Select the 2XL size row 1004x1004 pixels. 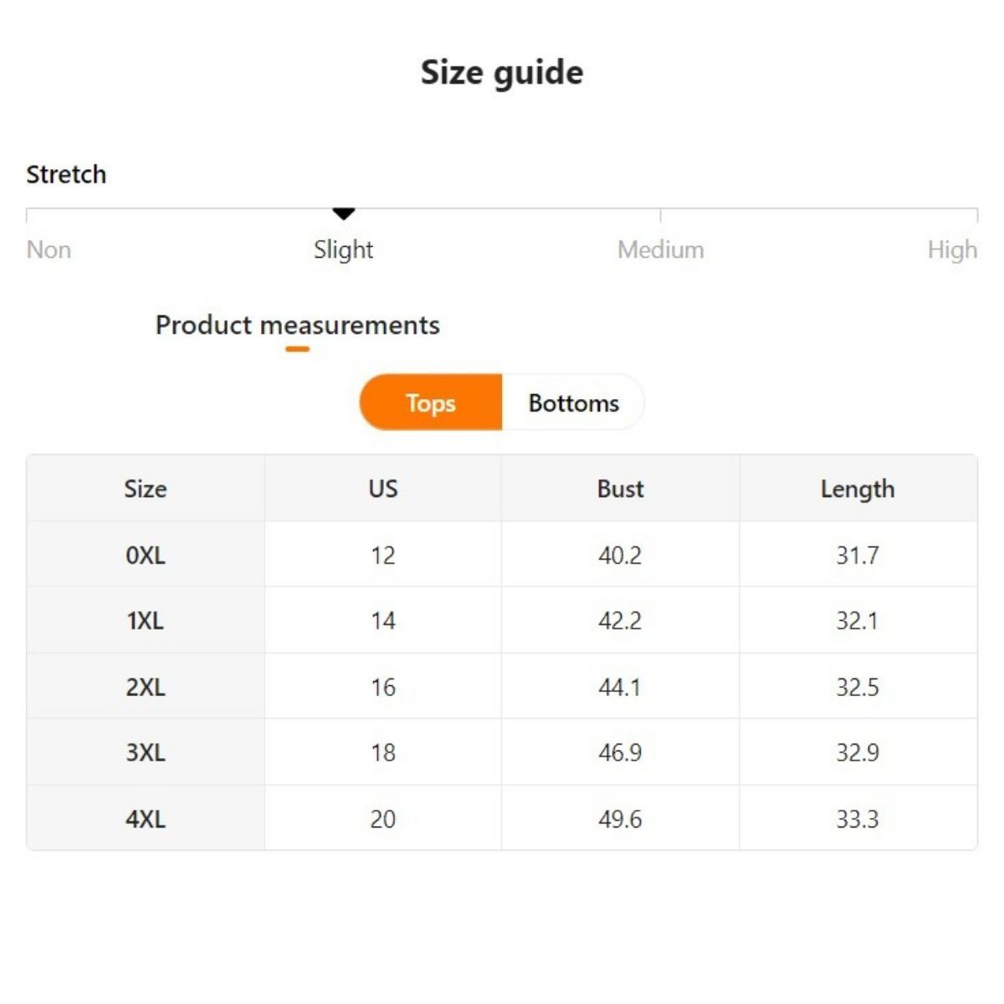(146, 687)
